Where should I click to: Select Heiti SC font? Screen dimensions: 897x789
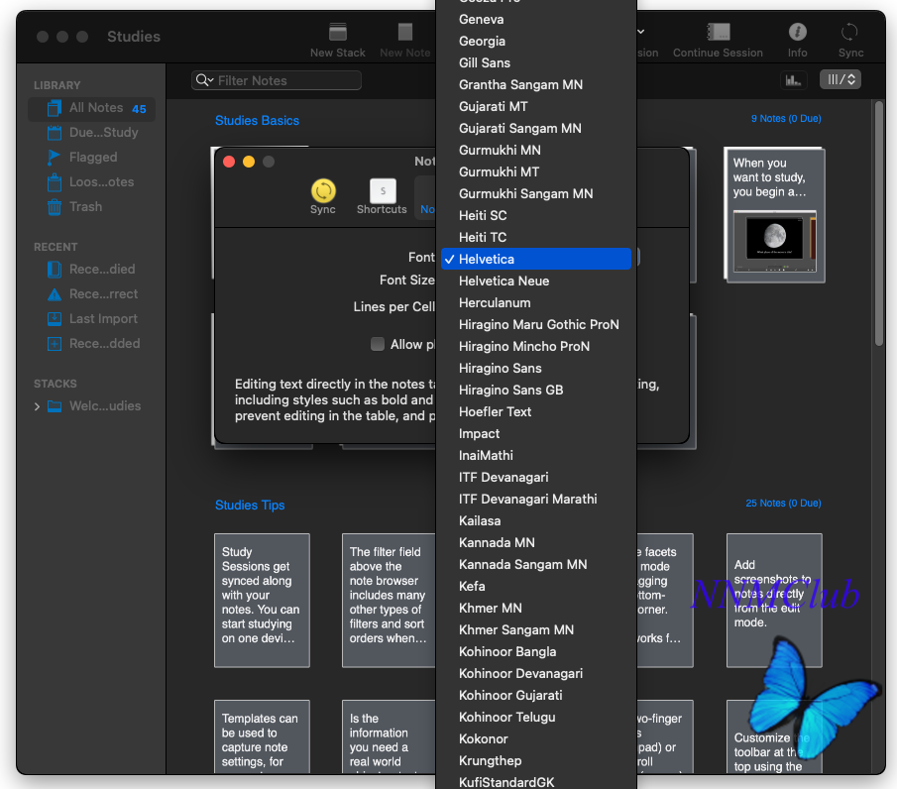click(536, 216)
